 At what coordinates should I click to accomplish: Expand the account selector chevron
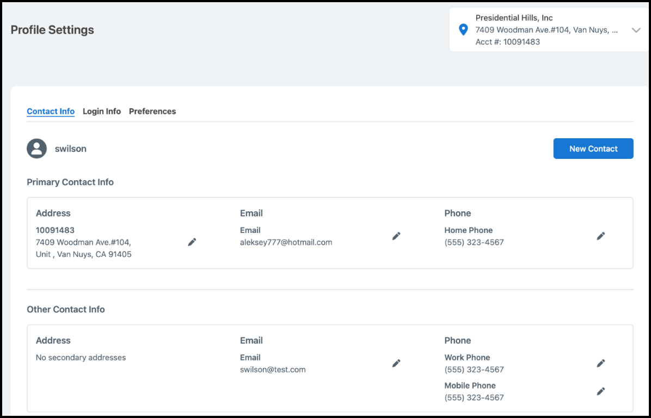636,30
